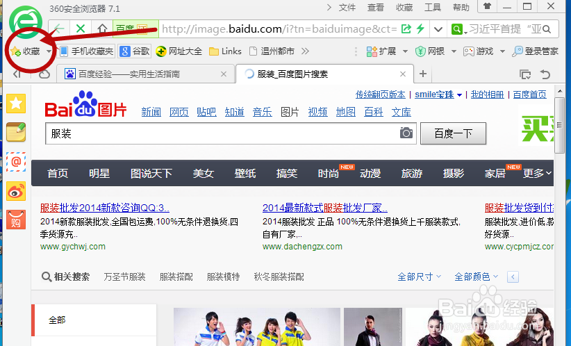Expand the 更多 categories dropdown
Viewport: 571px width, 346px height.
(537, 174)
